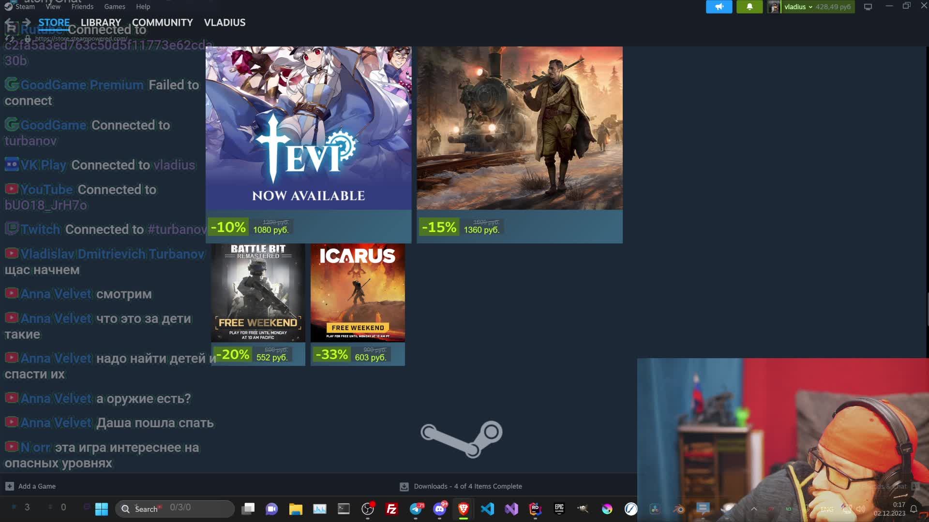The width and height of the screenshot is (929, 522).
Task: Open the BattleBit Remastered Free Weekend offer
Action: tap(258, 293)
